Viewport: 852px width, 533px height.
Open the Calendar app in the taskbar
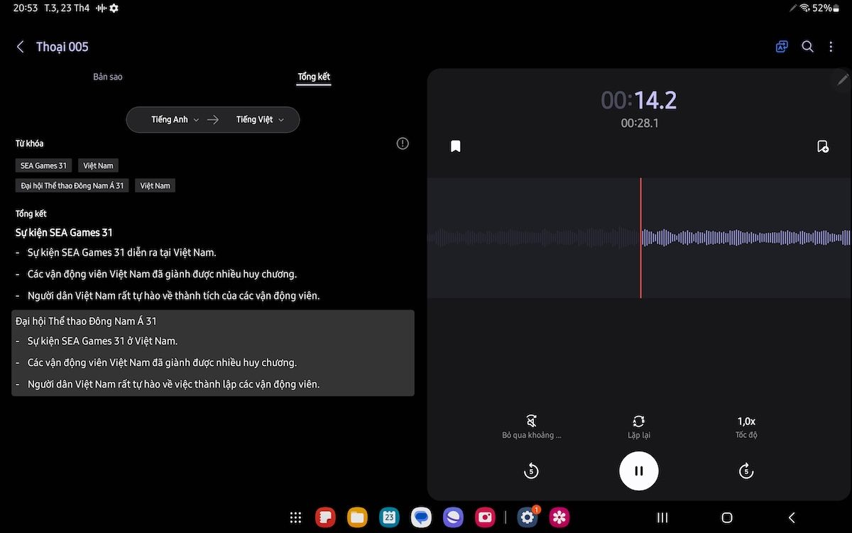pyautogui.click(x=389, y=517)
